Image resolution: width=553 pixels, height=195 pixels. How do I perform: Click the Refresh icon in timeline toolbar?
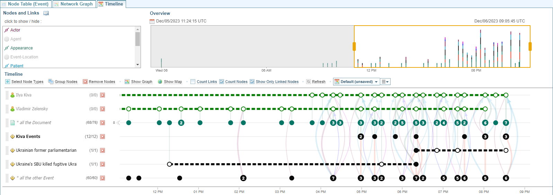tap(309, 82)
